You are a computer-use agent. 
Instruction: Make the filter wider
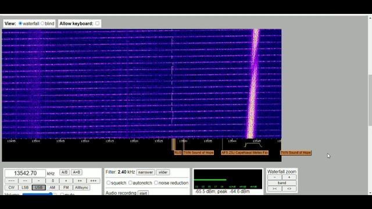click(x=163, y=172)
